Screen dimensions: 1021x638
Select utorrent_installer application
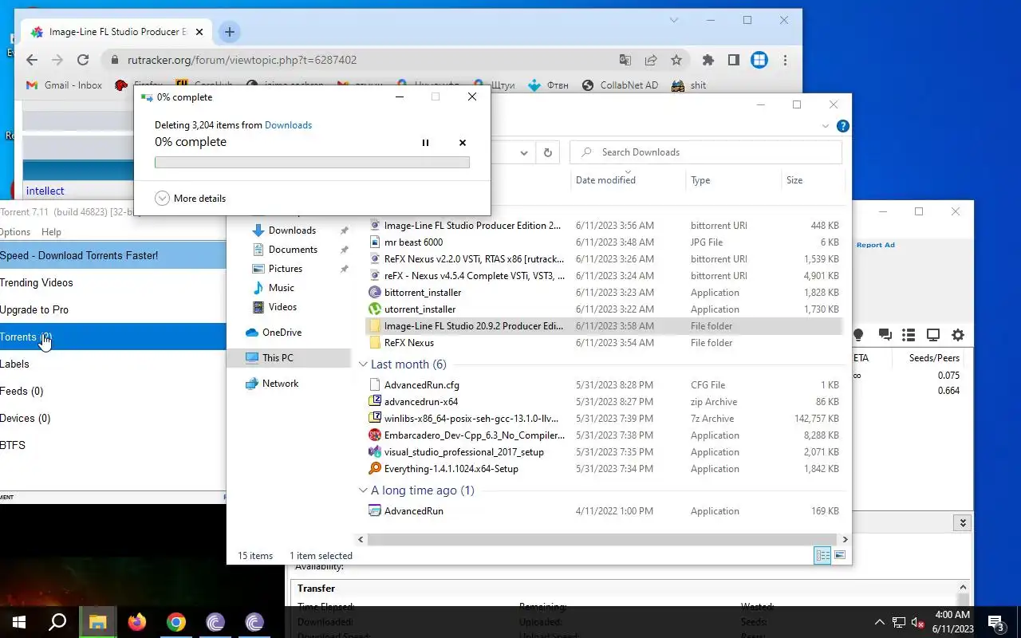(420, 309)
